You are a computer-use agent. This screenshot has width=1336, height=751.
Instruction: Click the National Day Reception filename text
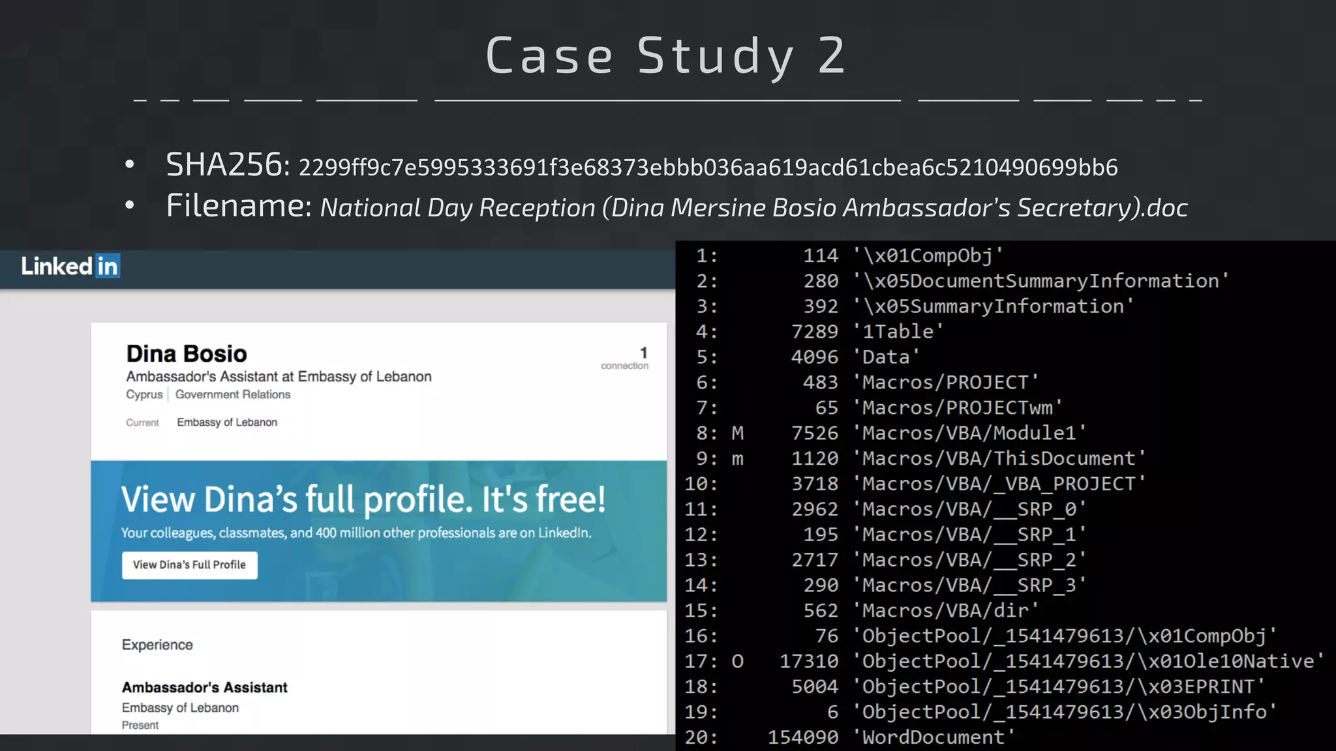753,208
